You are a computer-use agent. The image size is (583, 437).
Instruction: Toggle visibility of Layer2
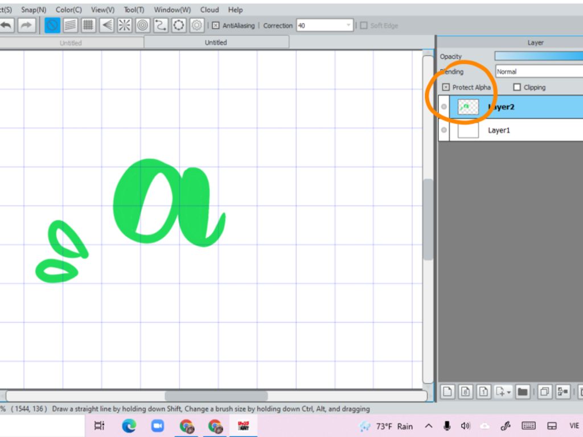pyautogui.click(x=444, y=107)
